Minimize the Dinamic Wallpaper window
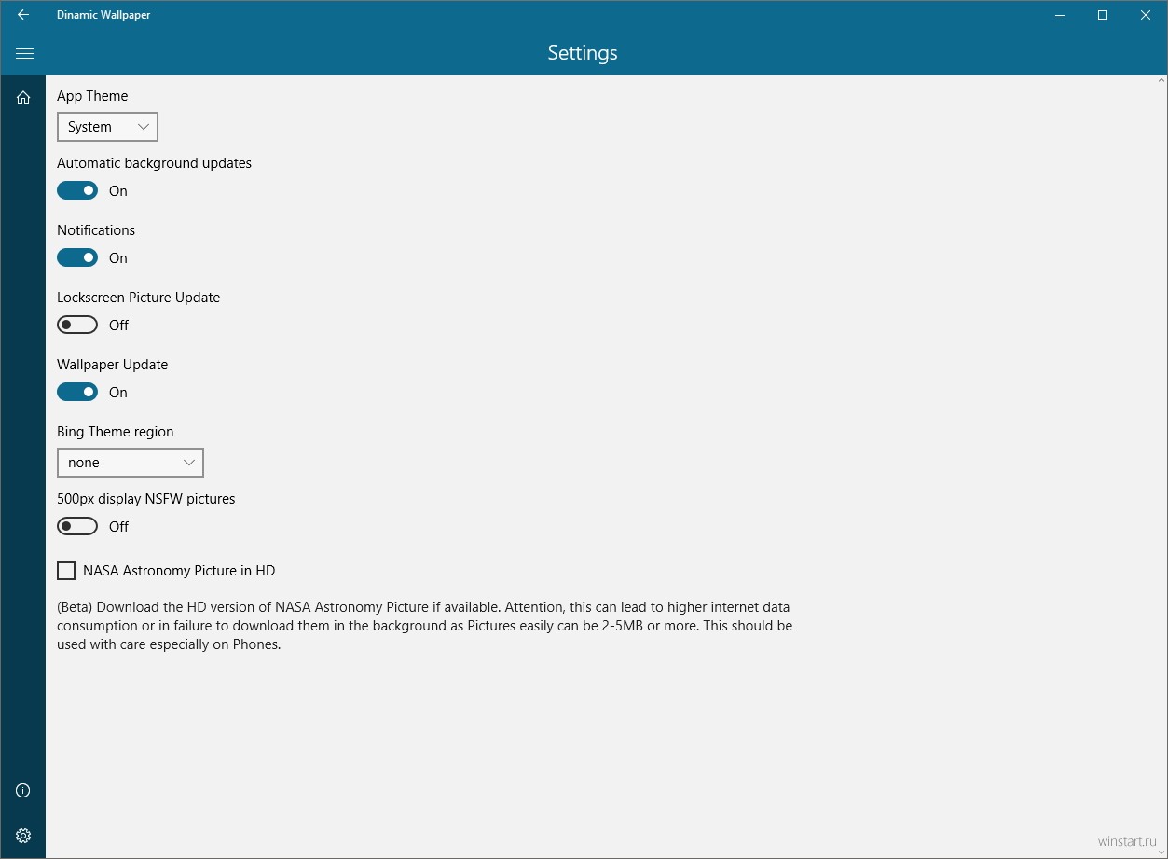 pyautogui.click(x=1060, y=15)
